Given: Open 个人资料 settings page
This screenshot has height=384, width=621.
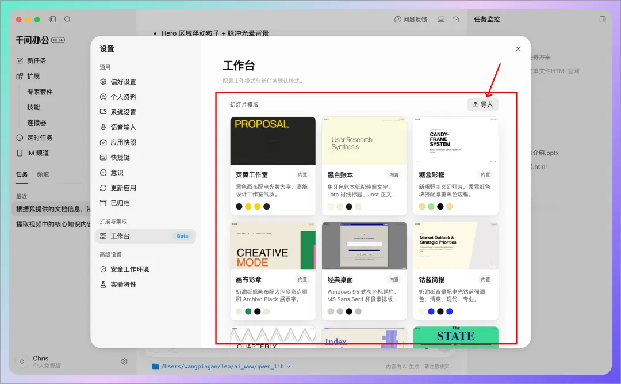Looking at the screenshot, I should [147, 97].
